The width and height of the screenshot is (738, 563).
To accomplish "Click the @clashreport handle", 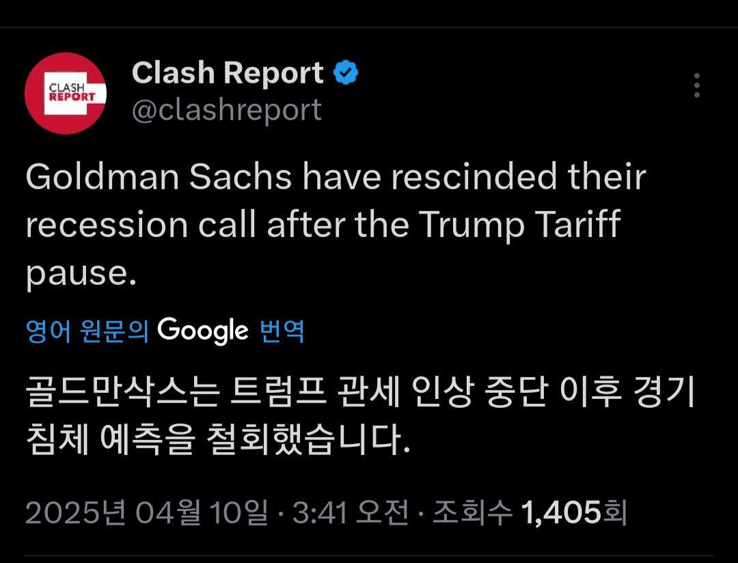I will [226, 109].
